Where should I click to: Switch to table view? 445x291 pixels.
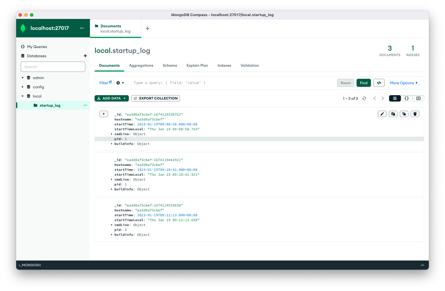(418, 98)
